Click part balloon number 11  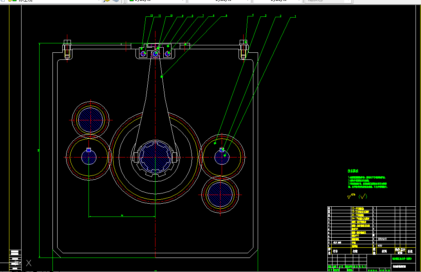click(x=159, y=16)
